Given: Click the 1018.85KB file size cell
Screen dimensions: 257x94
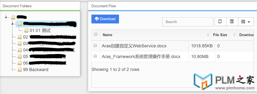Looking at the screenshot, I should click(x=202, y=46).
